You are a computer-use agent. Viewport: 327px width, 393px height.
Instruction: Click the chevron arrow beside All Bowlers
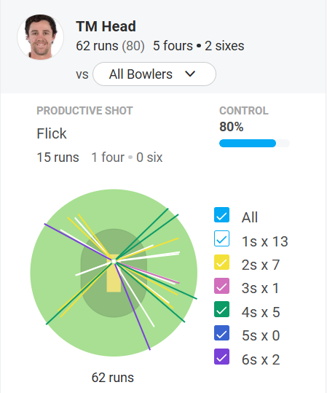190,74
